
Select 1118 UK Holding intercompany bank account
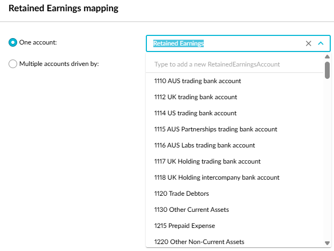217,178
